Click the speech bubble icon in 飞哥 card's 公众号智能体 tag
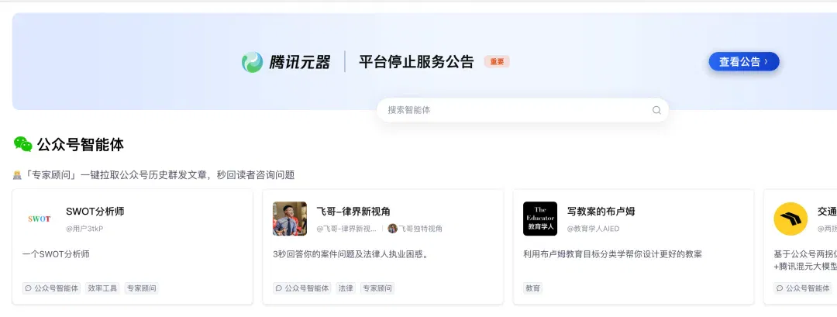Viewport: 837px width, 317px height. tap(279, 288)
